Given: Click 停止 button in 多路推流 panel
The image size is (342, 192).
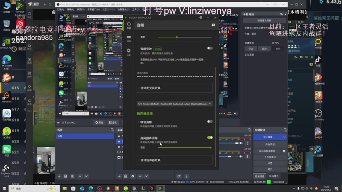Looking at the screenshot, I should click(x=251, y=49).
